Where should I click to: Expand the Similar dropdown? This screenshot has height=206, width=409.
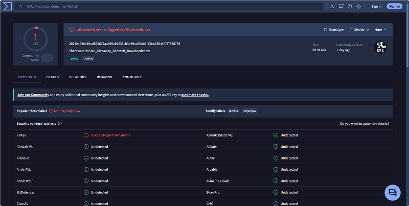pyautogui.click(x=359, y=30)
